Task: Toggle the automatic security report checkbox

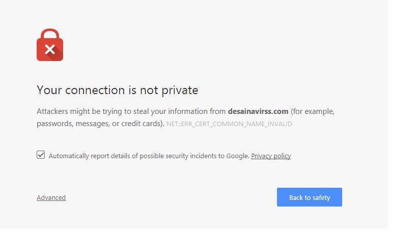Action: 41,155
